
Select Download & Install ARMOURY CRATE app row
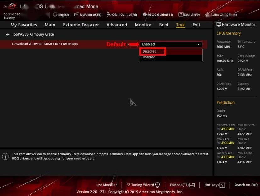[x=104, y=44]
